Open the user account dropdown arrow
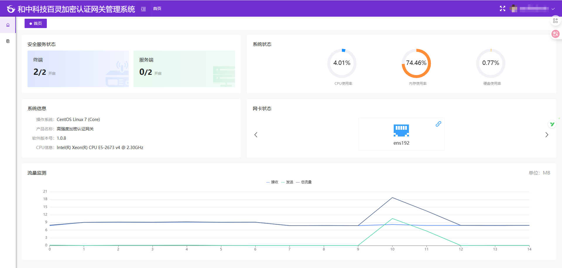Screen dimensions: 562x268 pyautogui.click(x=553, y=9)
